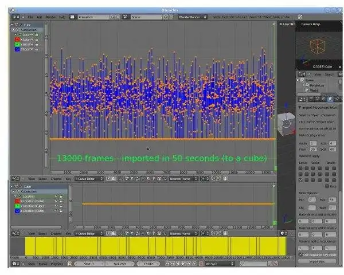Screen dimensions: 344x275
Task: Select World in the outliner
Action: coord(314,91)
